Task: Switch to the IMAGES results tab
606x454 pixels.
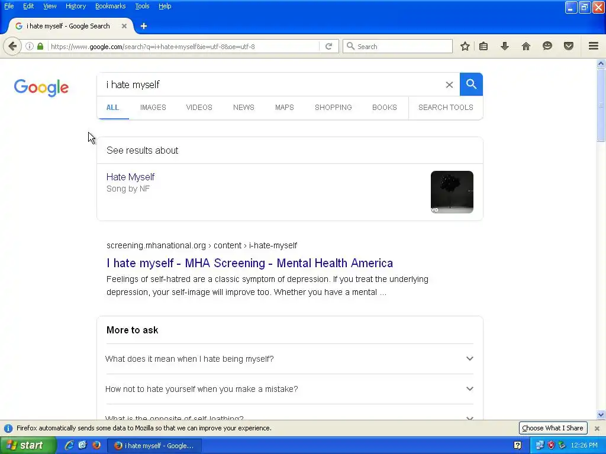Action: click(x=153, y=108)
